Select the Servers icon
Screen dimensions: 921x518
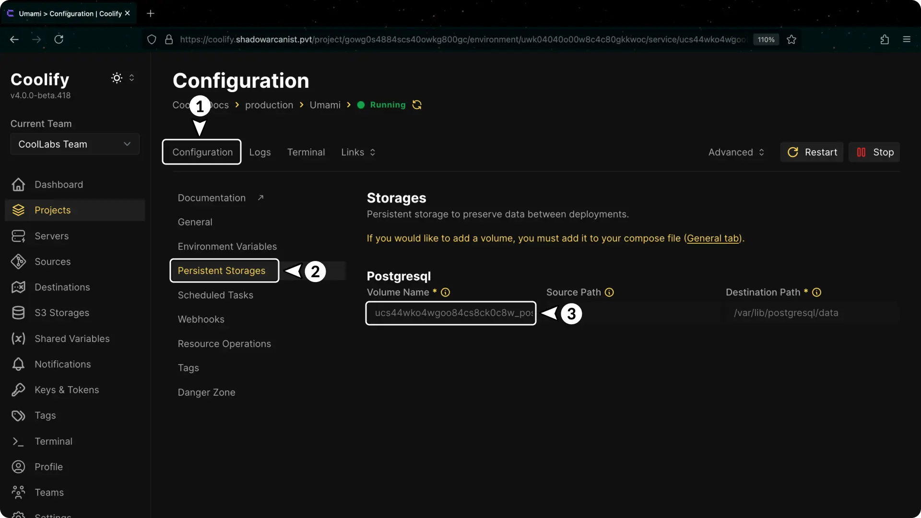click(x=18, y=235)
